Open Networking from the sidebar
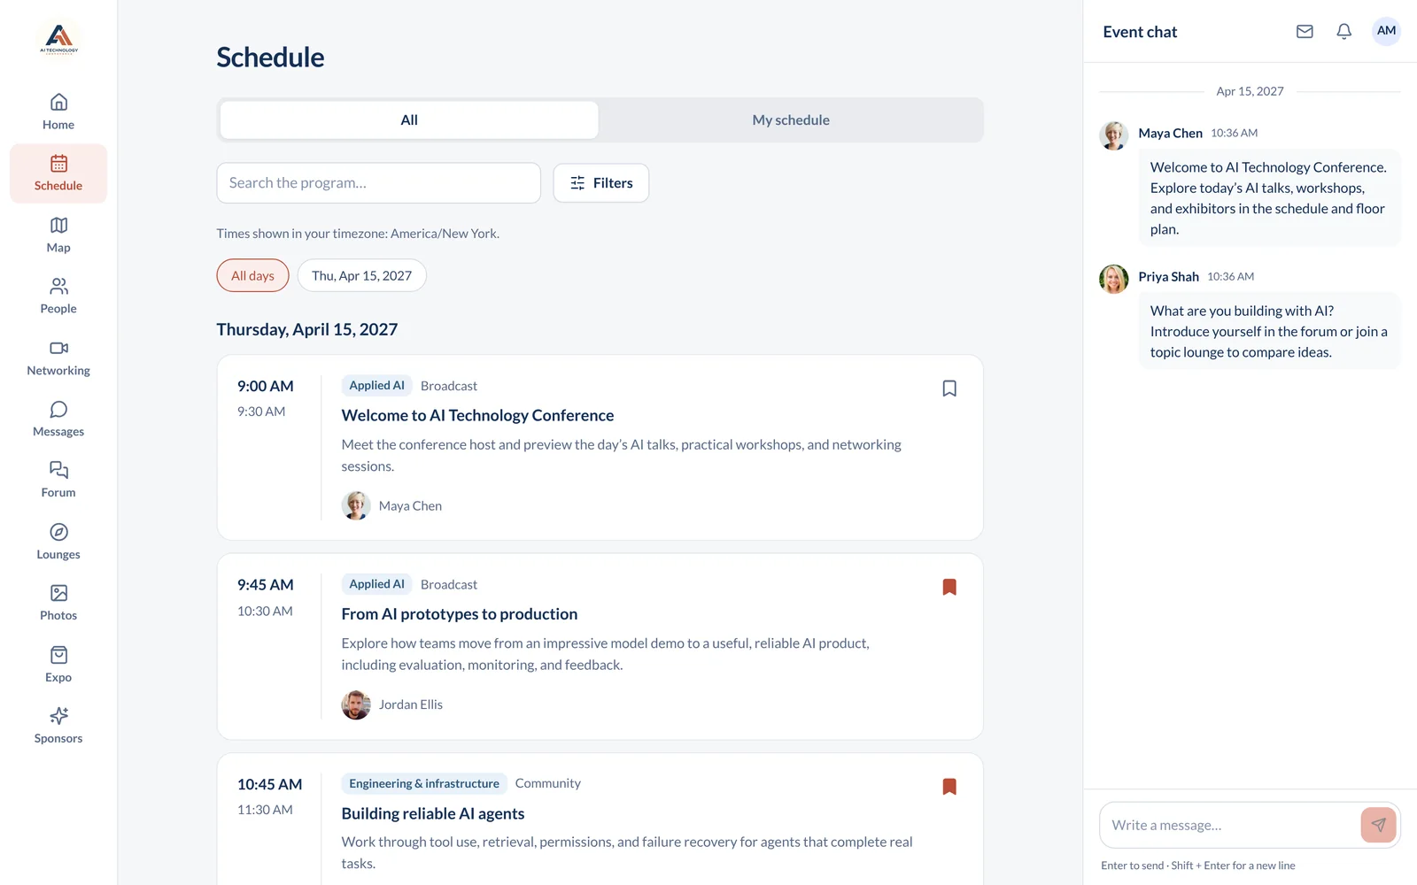The image size is (1417, 885). (x=58, y=358)
